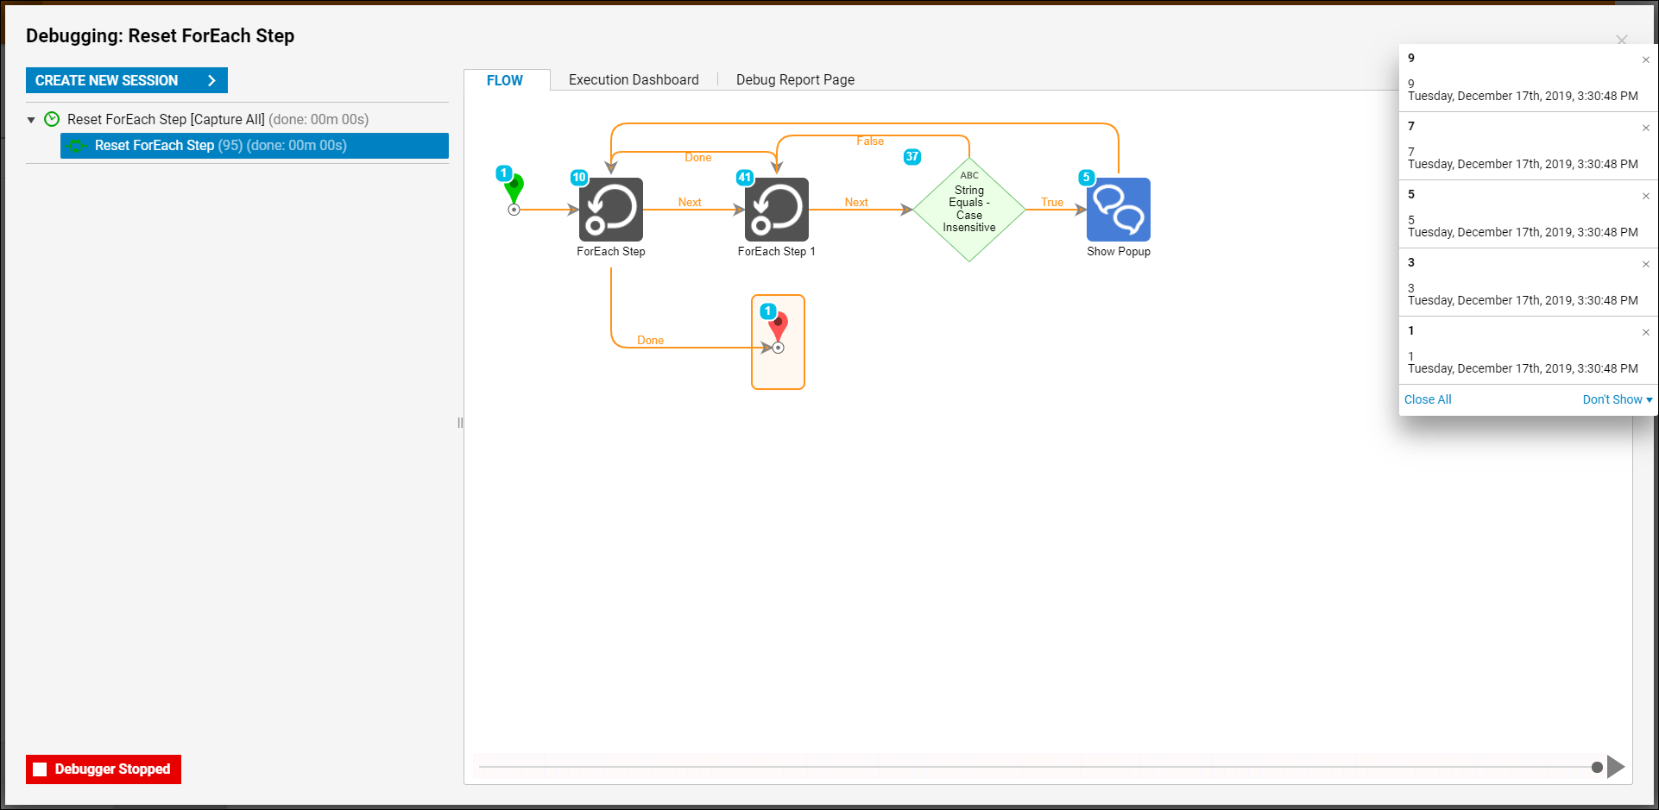The width and height of the screenshot is (1659, 810).
Task: Click Next label after ForEach Step 1
Action: tap(856, 203)
